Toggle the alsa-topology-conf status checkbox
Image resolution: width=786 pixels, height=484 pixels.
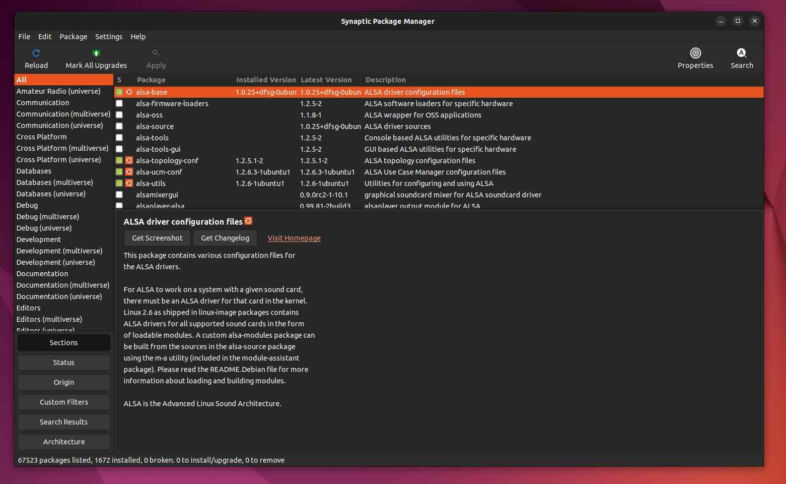coord(119,161)
